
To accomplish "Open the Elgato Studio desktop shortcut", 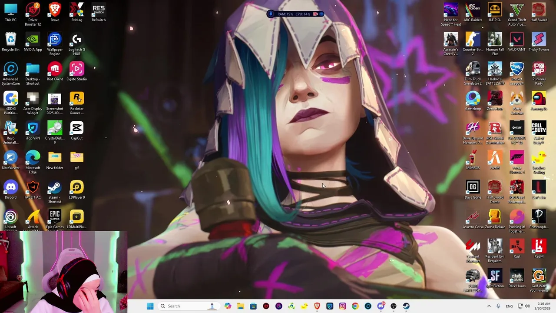I will pyautogui.click(x=77, y=71).
